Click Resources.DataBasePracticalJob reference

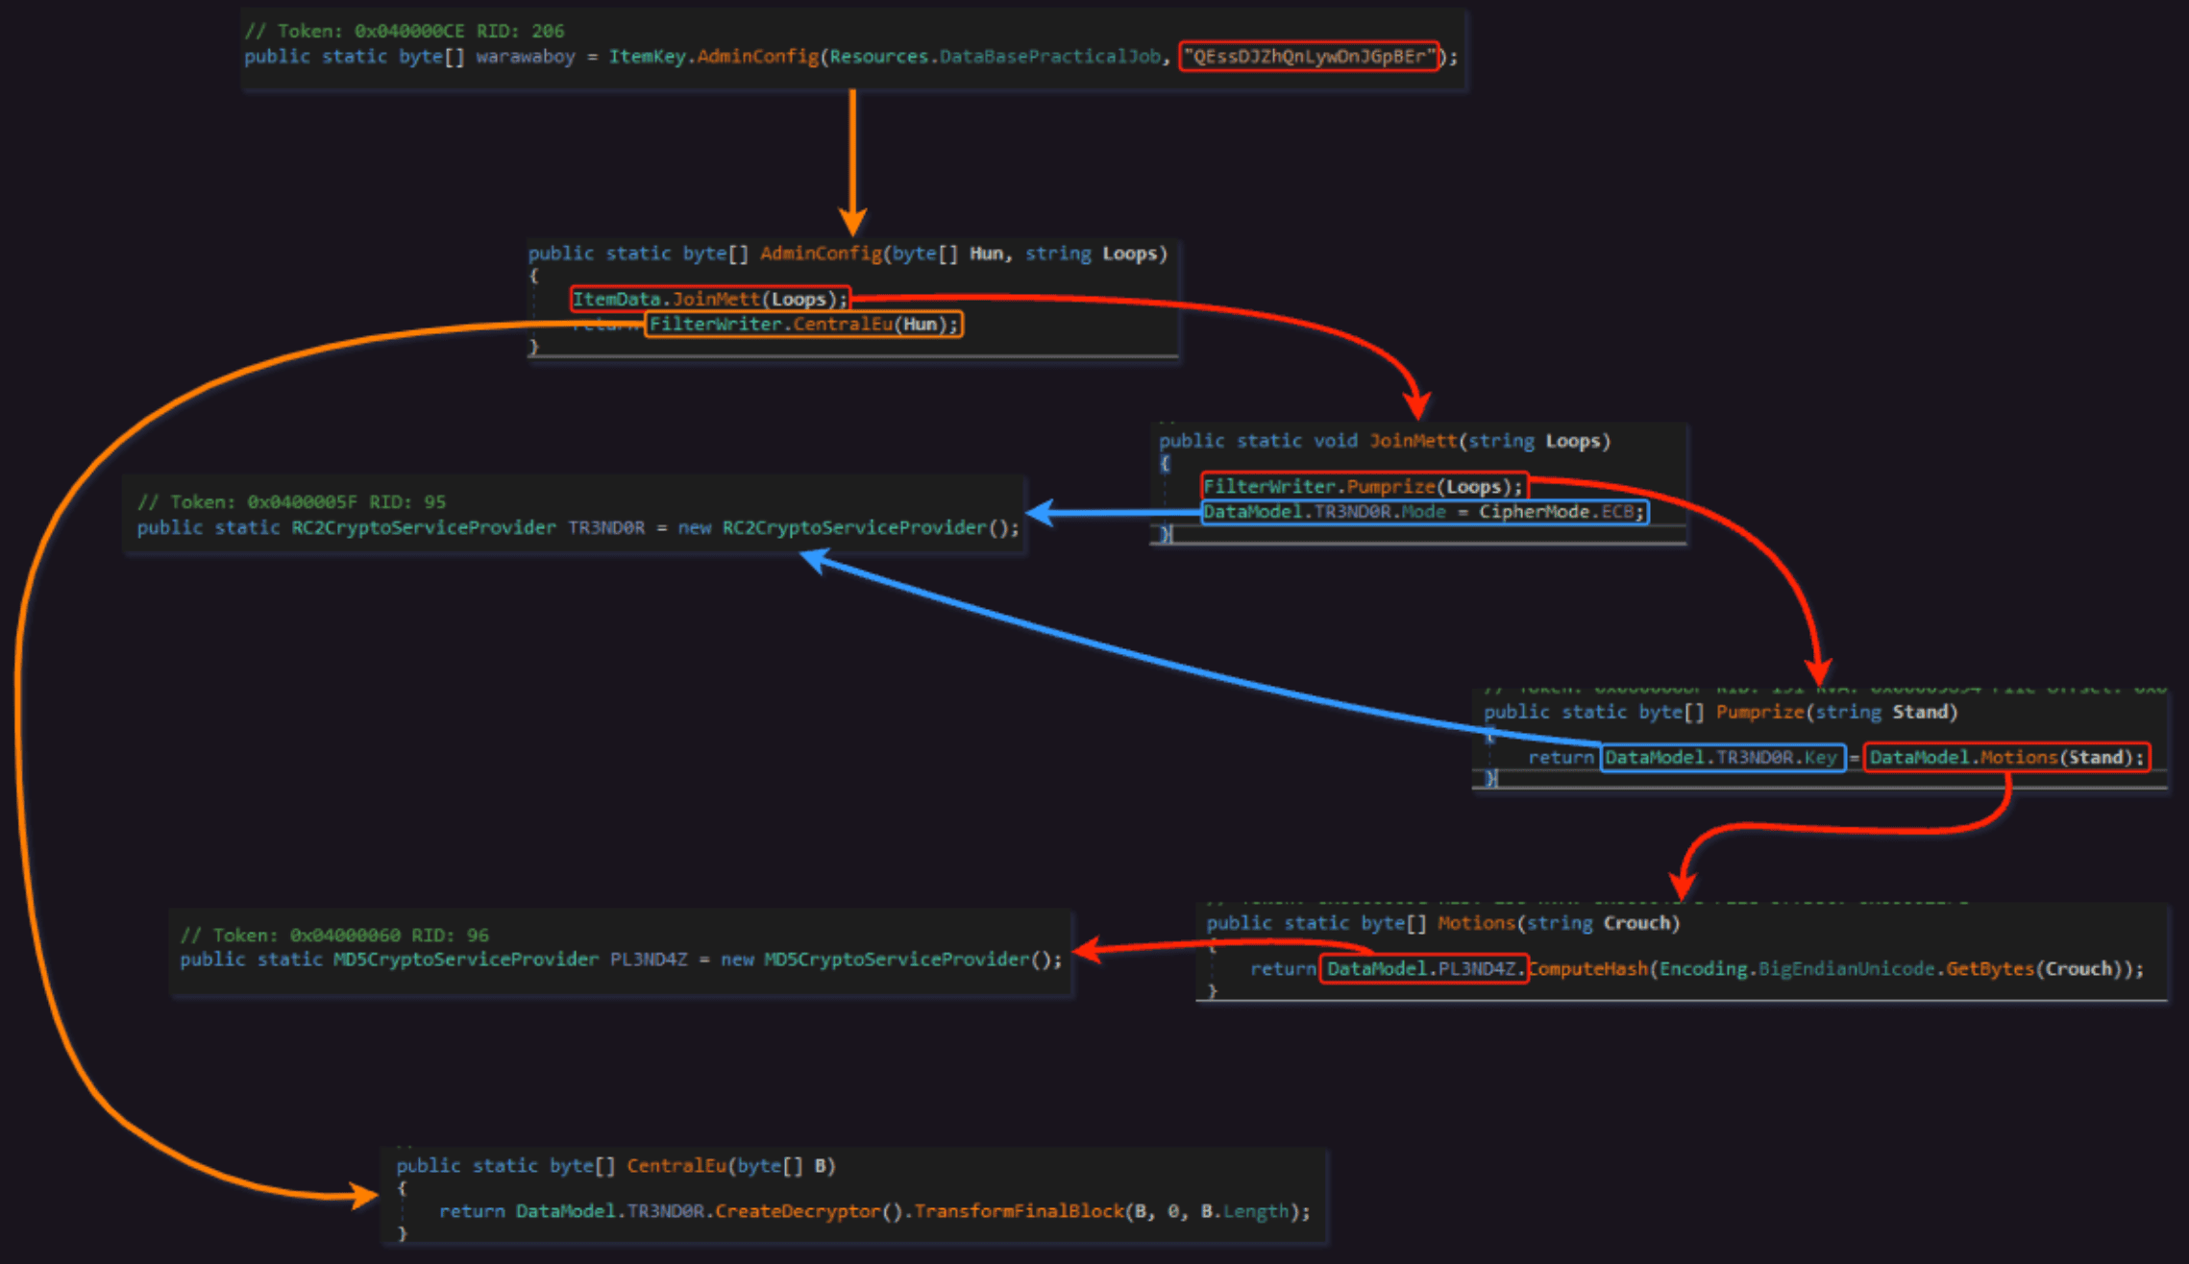pyautogui.click(x=995, y=57)
